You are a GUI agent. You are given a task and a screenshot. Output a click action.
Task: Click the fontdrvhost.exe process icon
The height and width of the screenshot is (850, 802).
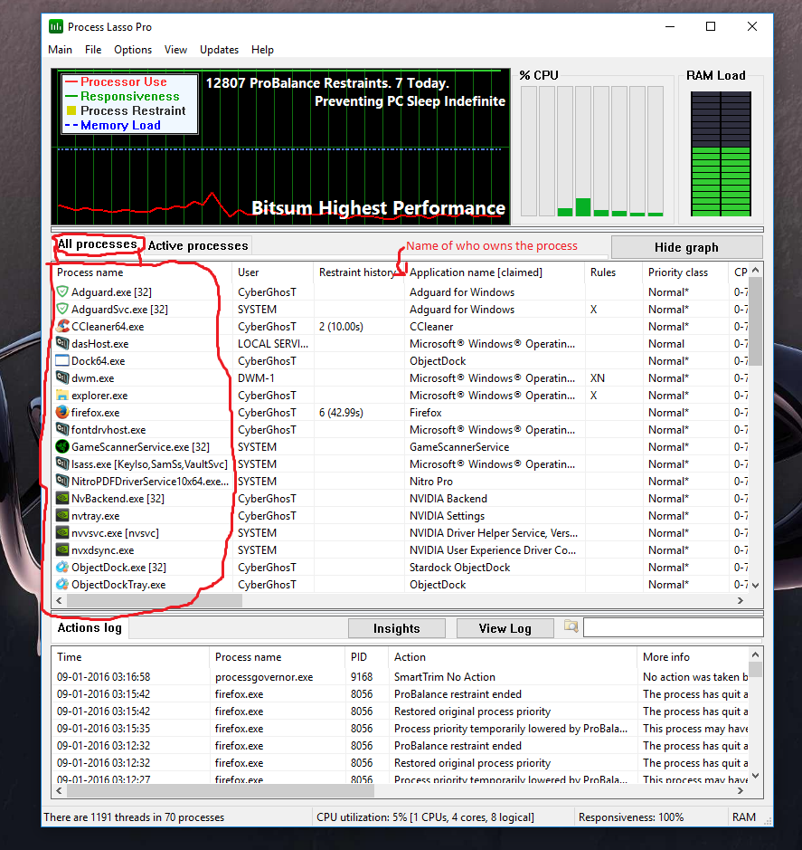(62, 429)
